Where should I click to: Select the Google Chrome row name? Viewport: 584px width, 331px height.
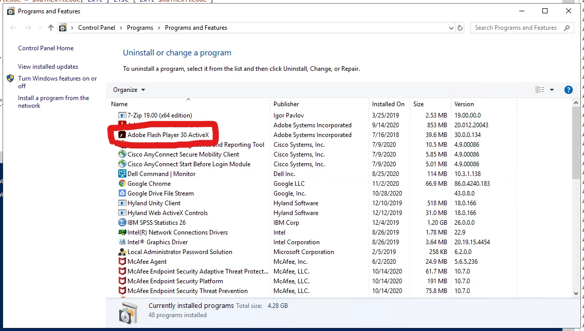pos(149,183)
